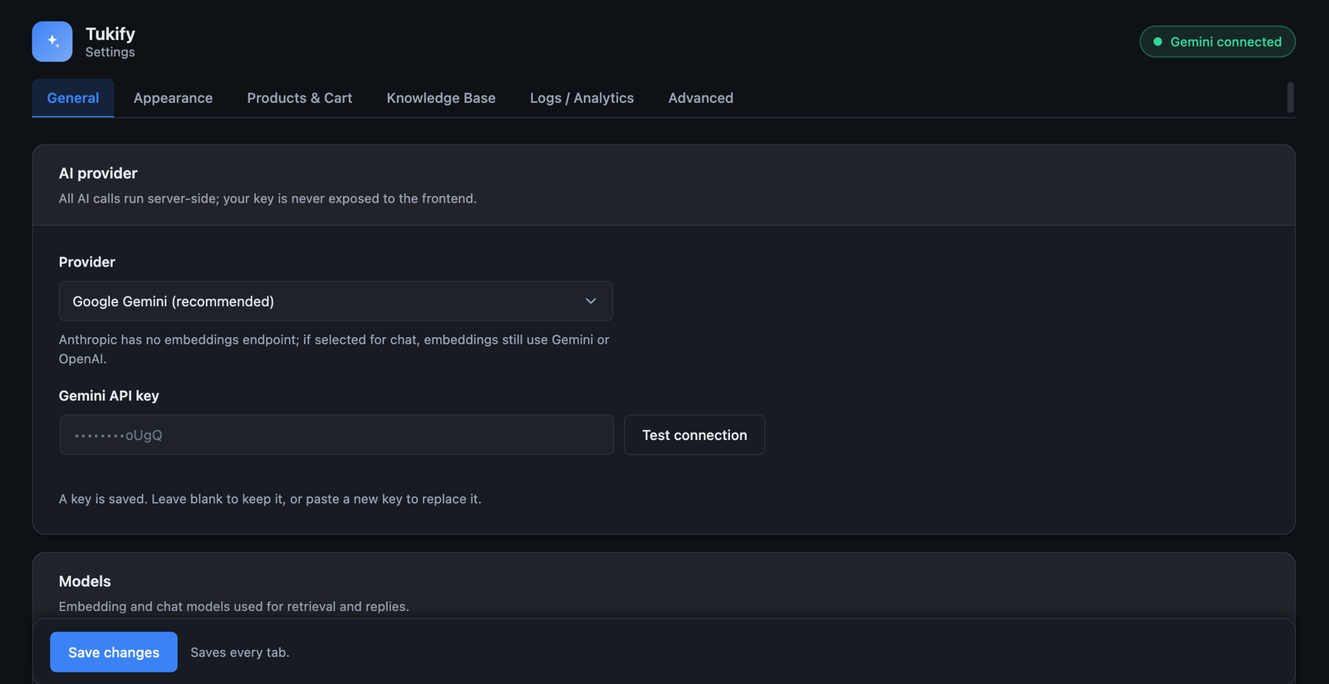Click the 'All AI calls run server-side' description
1329x684 pixels.
tap(267, 198)
